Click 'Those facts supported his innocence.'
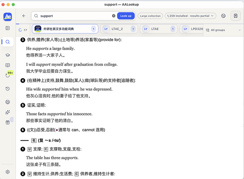This screenshot has height=179, width=244. [x=59, y=114]
